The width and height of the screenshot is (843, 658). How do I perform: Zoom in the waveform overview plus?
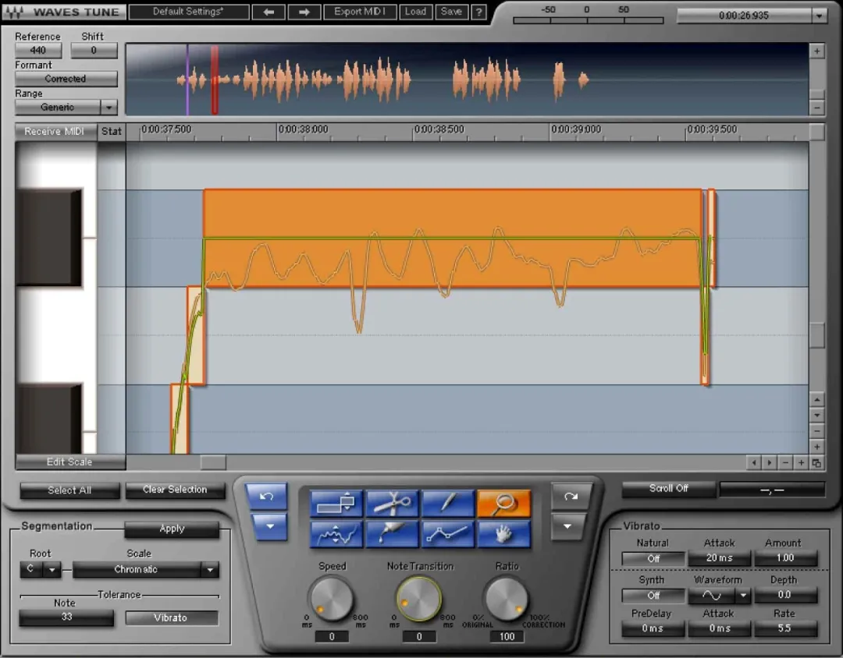pos(816,51)
